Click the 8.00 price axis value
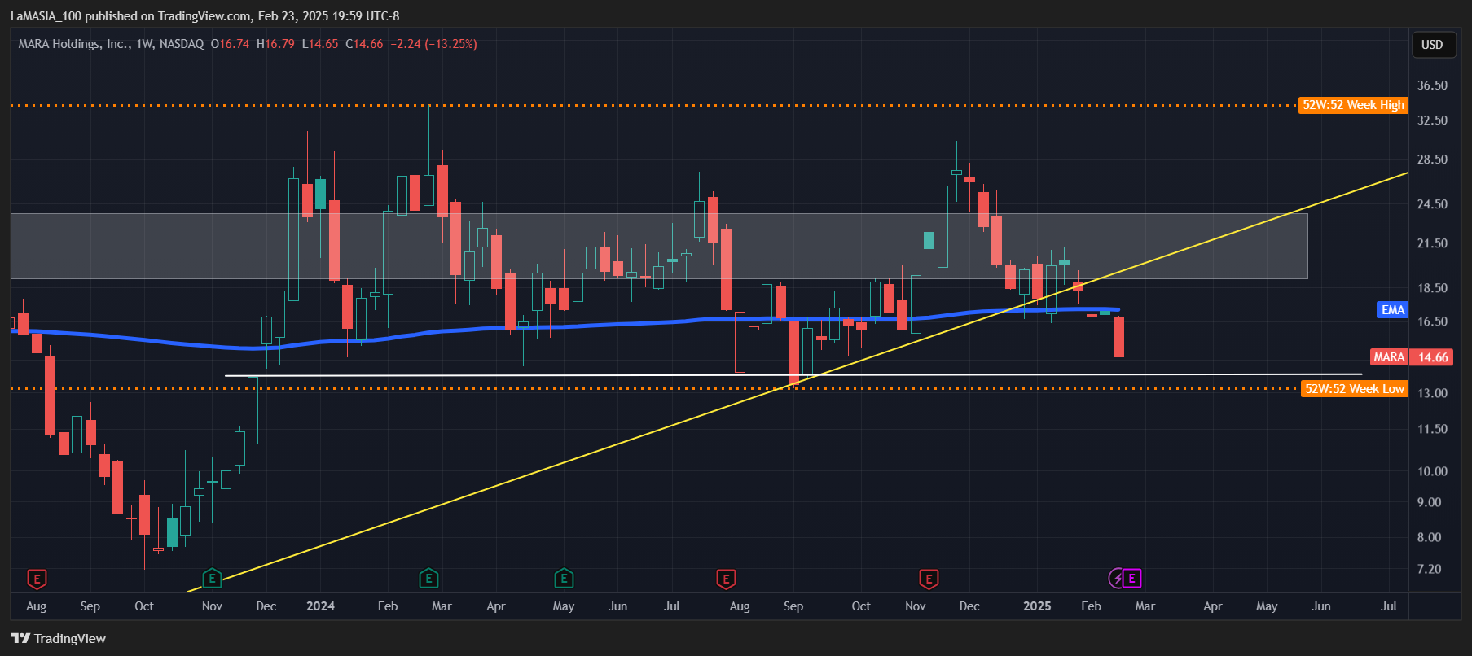 1430,537
